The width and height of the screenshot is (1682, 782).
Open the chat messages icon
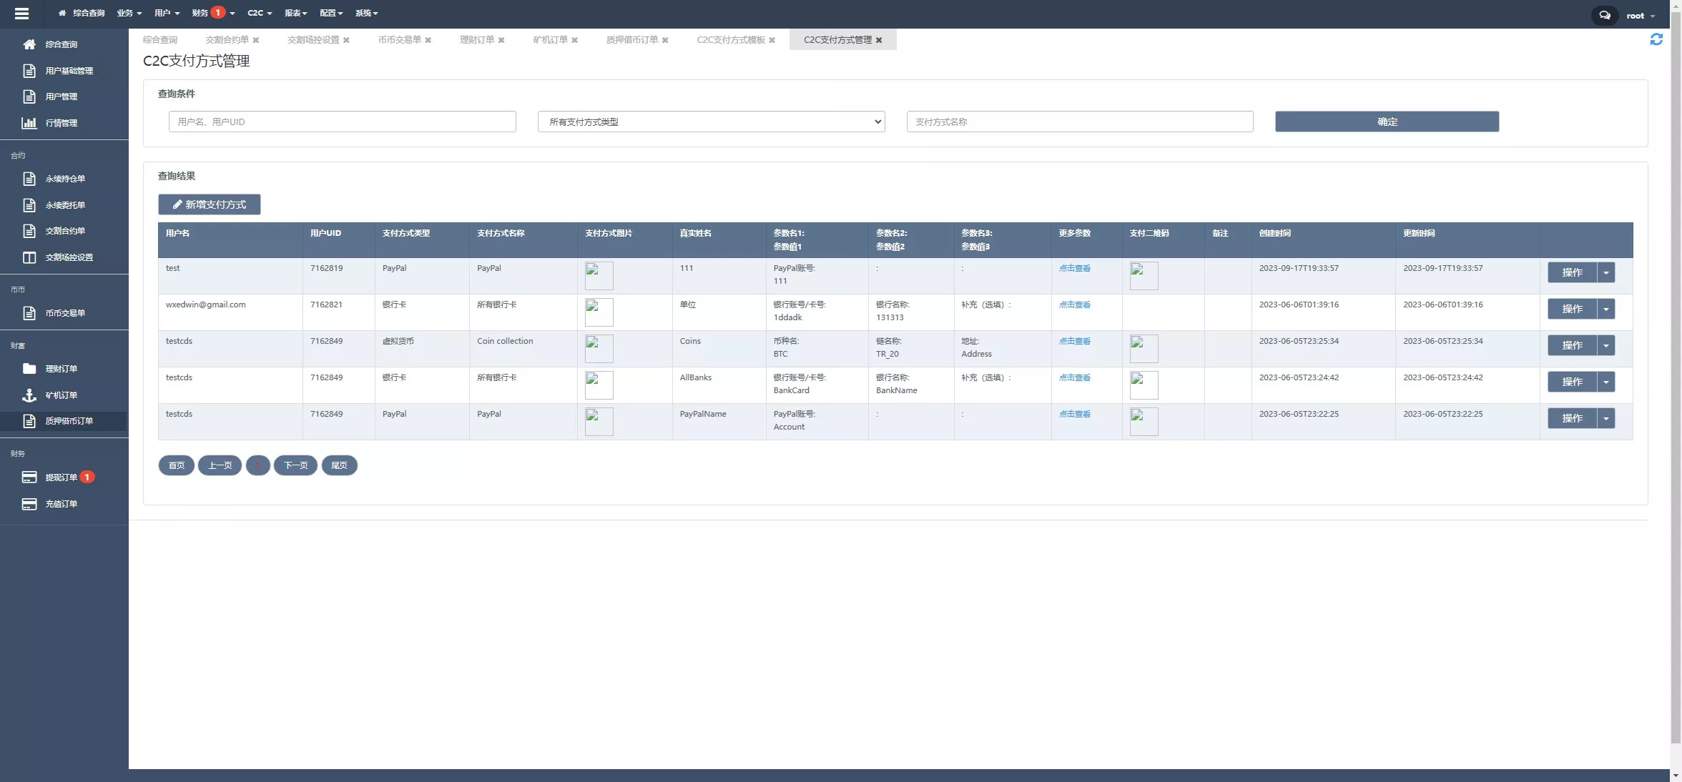1605,15
